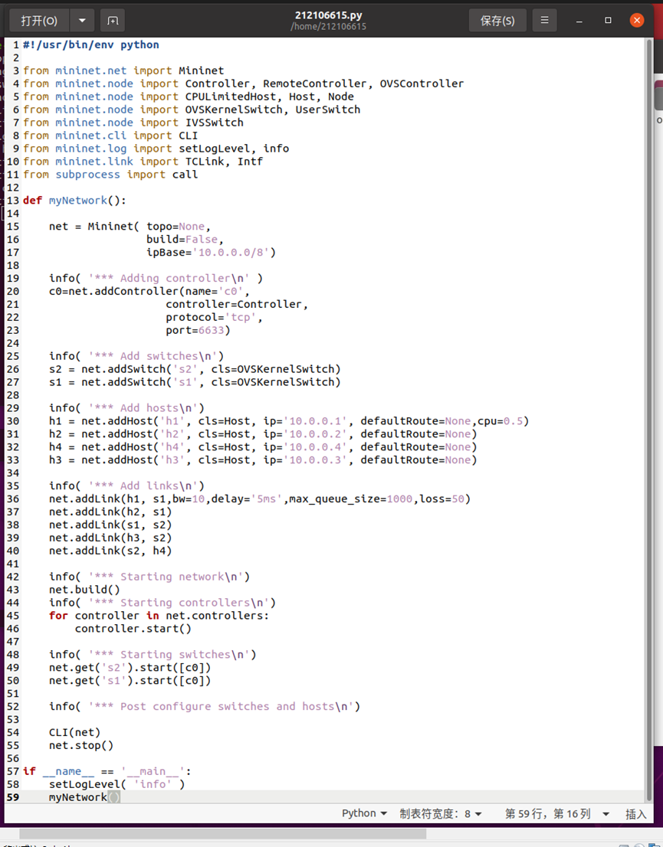Click line number 57 in the gutter
Viewport: 663px width, 847px height.
(x=13, y=771)
